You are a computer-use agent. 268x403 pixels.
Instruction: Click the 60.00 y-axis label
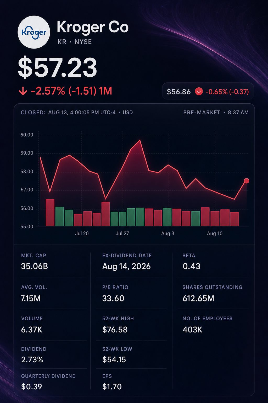tap(27, 135)
